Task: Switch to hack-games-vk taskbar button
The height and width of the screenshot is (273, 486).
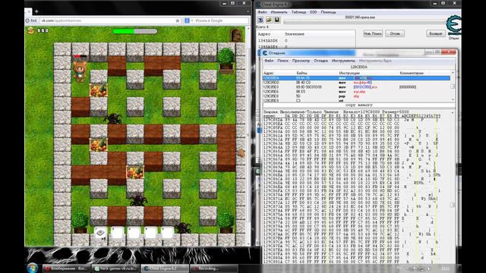Action: tap(115, 268)
